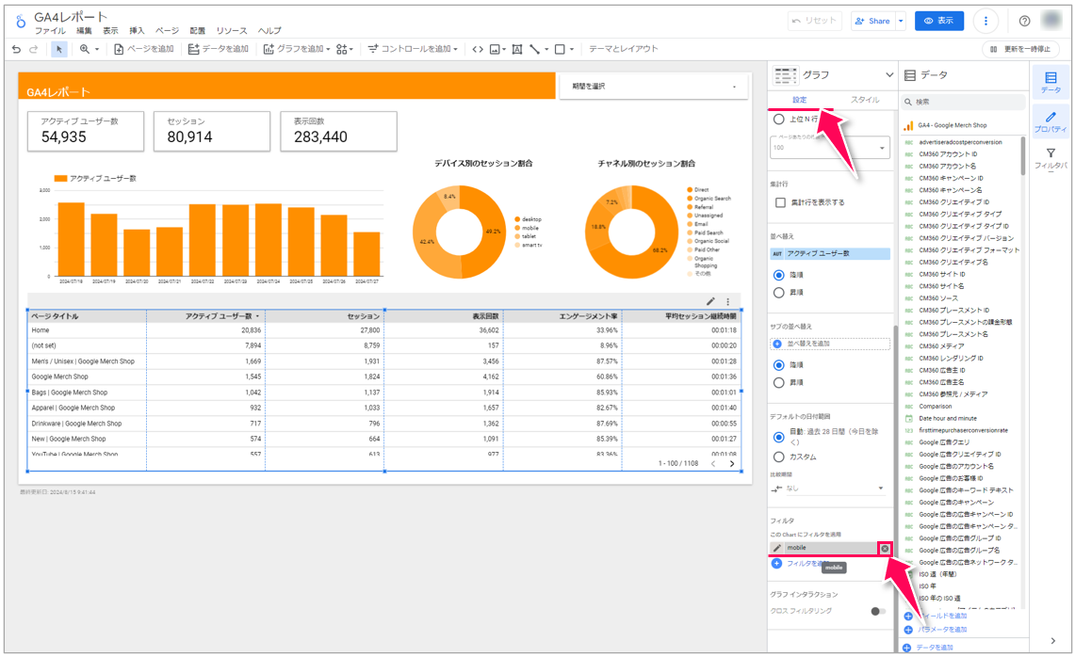
Task: Open the help question mark icon
Action: click(x=1024, y=22)
